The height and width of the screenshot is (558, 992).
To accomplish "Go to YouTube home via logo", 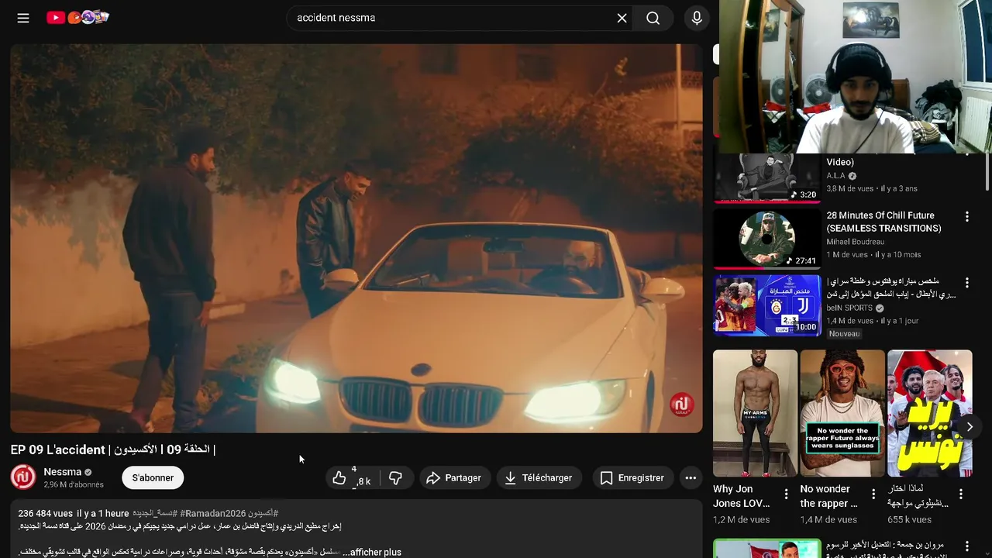I will [x=77, y=17].
